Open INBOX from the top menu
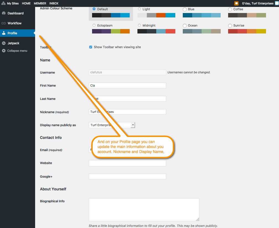 tap(54, 3)
